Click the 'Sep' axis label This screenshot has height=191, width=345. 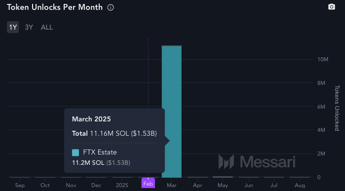click(x=20, y=185)
